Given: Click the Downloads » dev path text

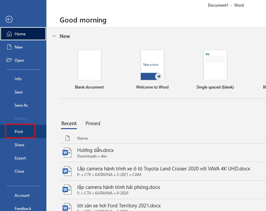Looking at the screenshot, I should point(92,156).
